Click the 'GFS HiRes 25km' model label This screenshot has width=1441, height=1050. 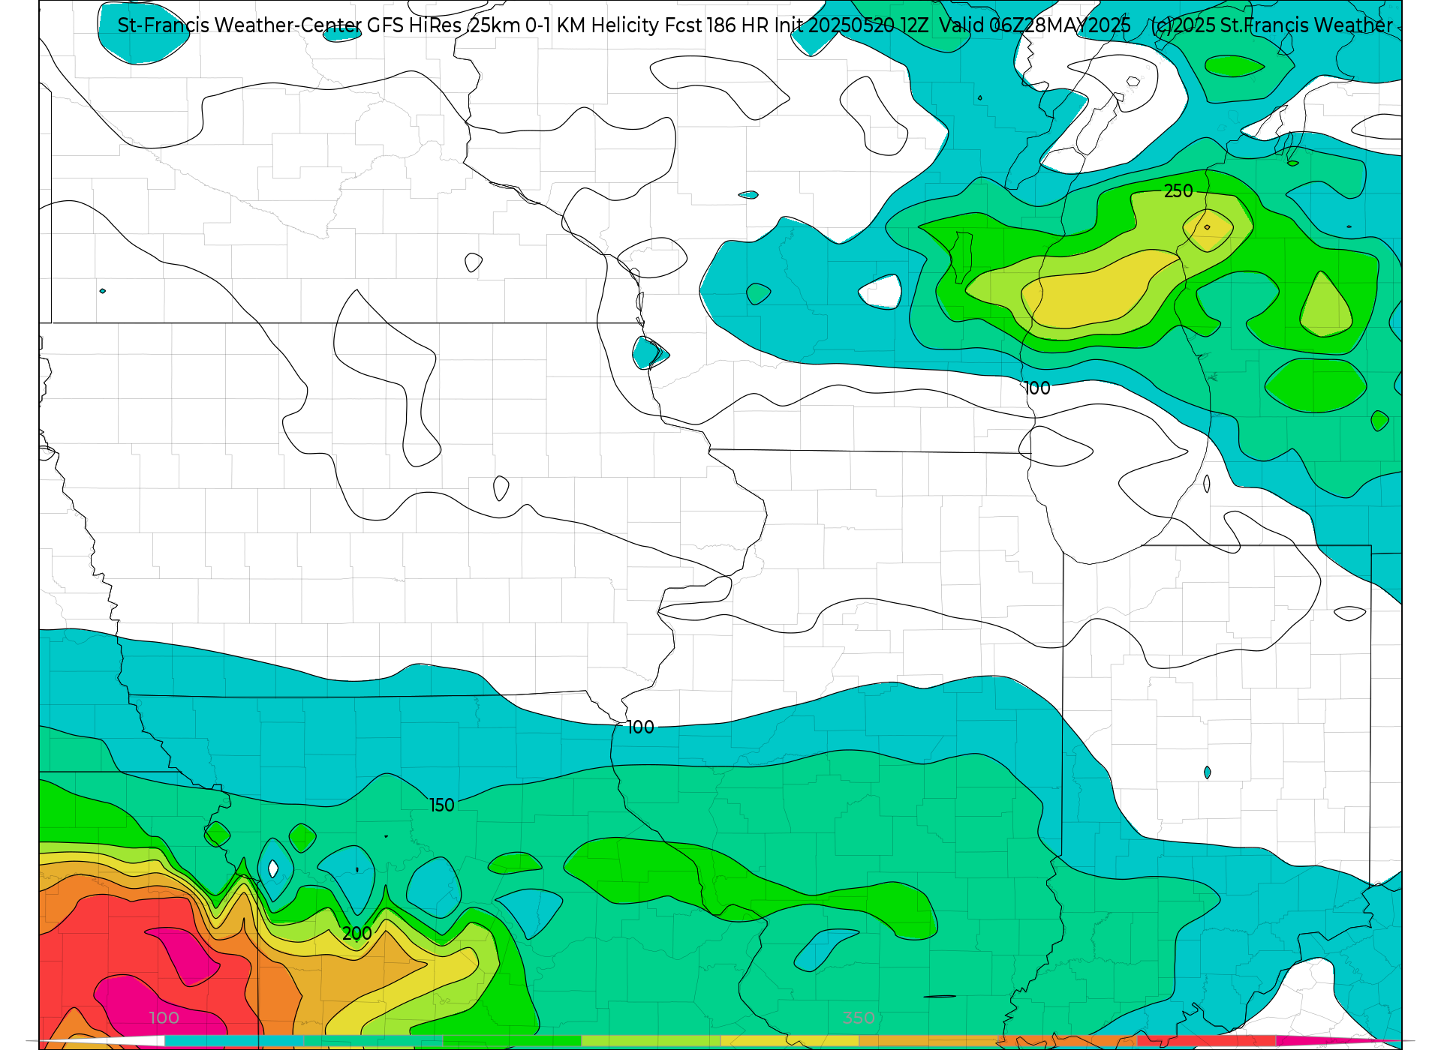[444, 25]
